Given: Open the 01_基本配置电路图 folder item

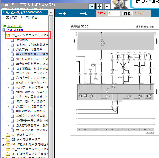Looking at the screenshot, I should click(30, 35).
